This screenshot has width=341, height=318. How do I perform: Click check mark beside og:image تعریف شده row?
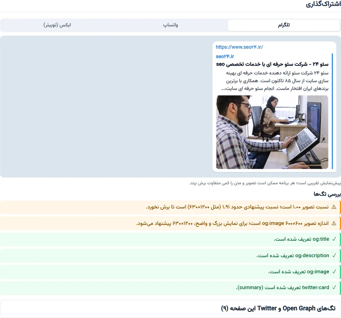[x=334, y=272]
